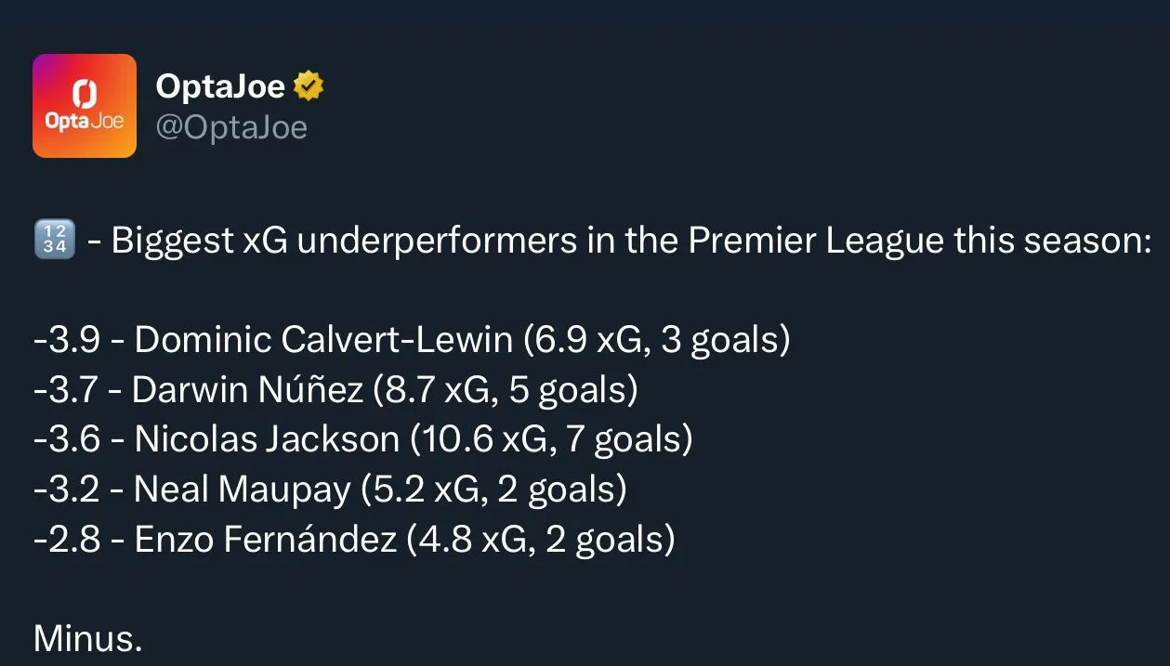Click the "(10.6 xG, 7 goals)" stat

click(551, 438)
